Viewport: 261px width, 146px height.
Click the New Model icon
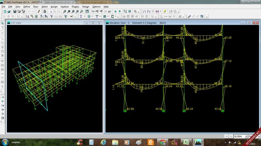point(4,11)
